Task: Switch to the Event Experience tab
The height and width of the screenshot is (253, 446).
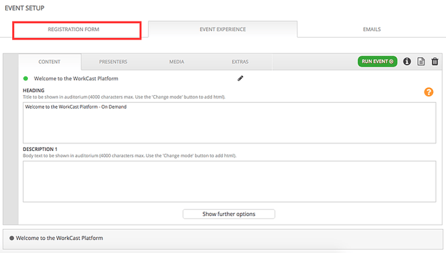Action: 223,29
